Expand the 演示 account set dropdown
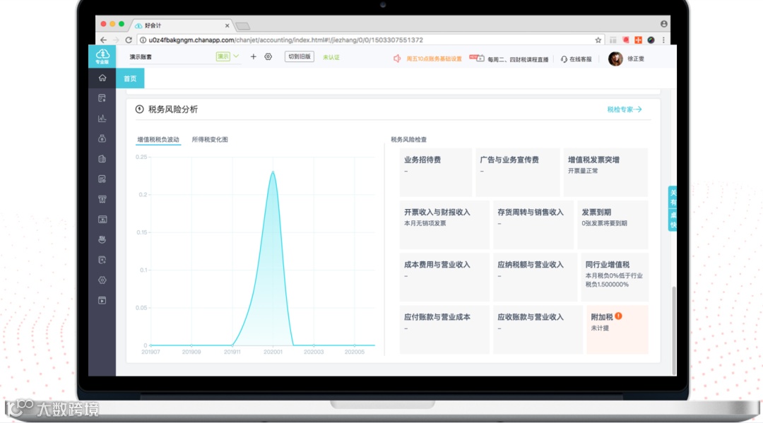 point(236,56)
